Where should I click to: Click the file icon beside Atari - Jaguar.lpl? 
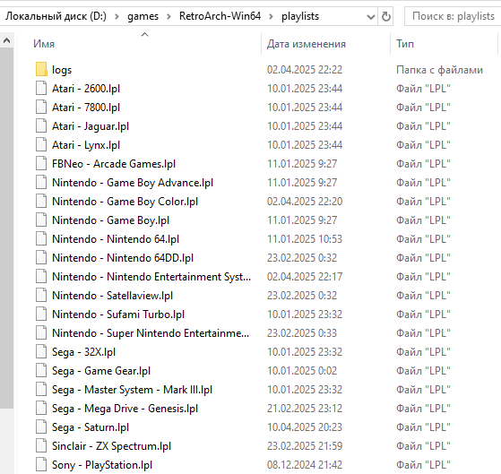pyautogui.click(x=41, y=126)
